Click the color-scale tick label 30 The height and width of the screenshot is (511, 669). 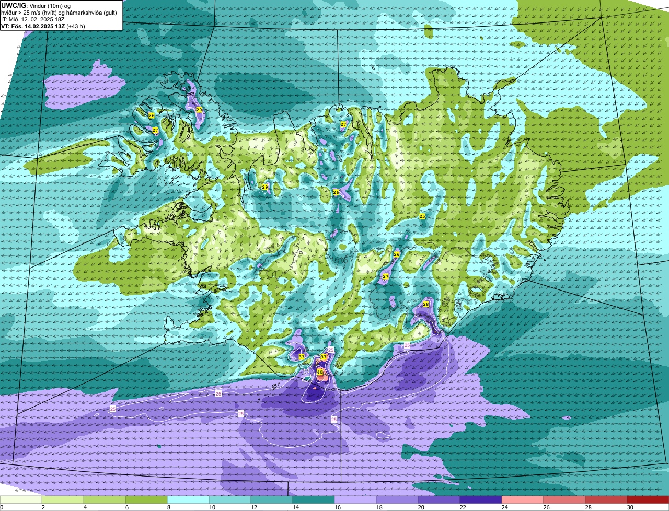pos(630,507)
